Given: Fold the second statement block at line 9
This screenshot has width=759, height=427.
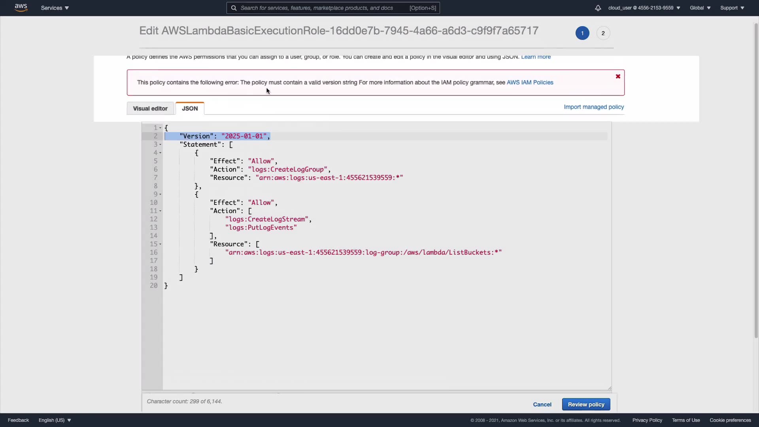Looking at the screenshot, I should pos(160,194).
